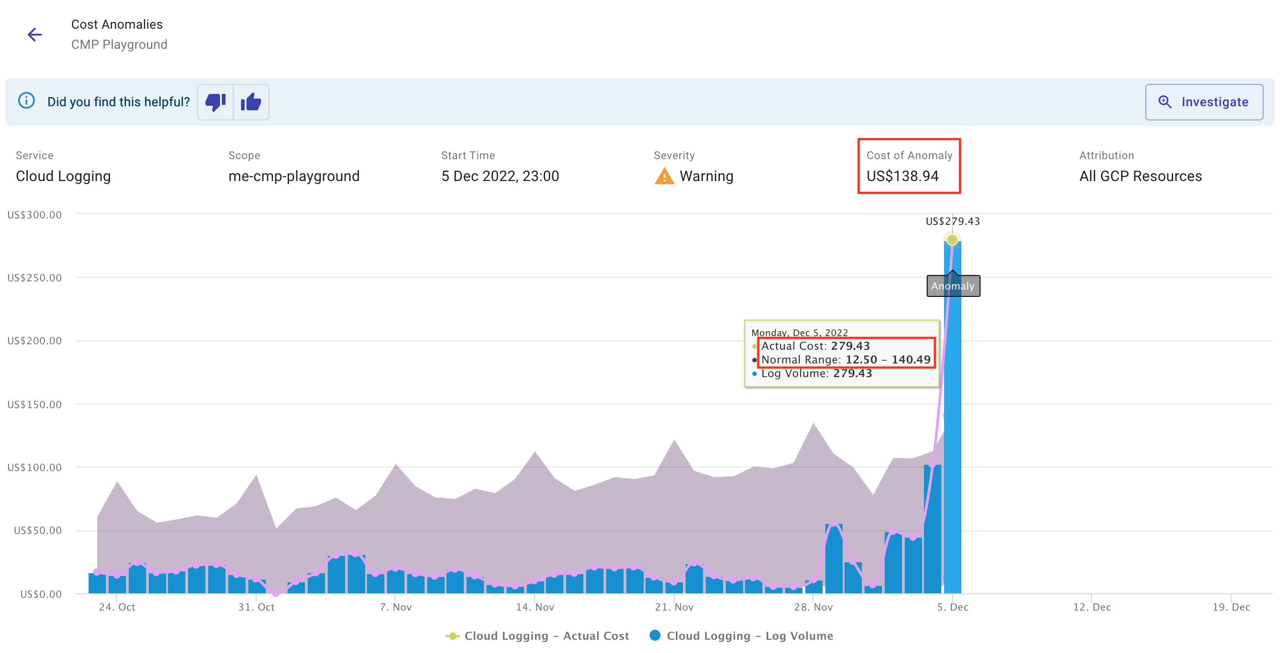Image resolution: width=1280 pixels, height=653 pixels.
Task: Click the Anomaly flag label
Action: 953,286
